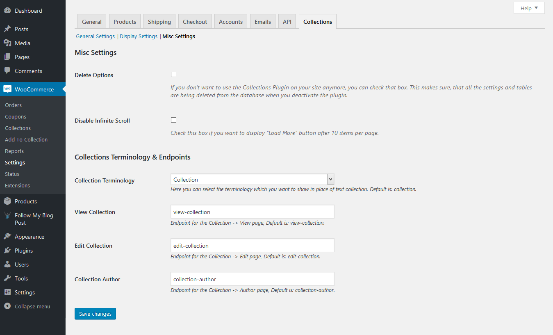Switch to the Shipping tab
Viewport: 553px width, 335px height.
[x=159, y=22]
